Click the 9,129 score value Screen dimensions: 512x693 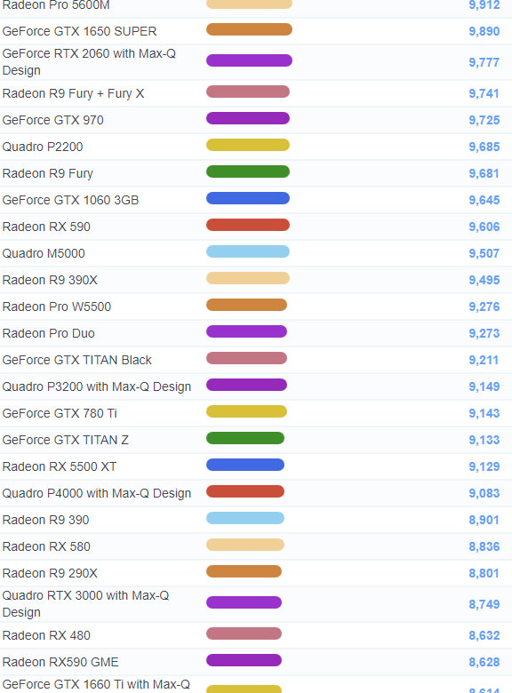point(484,466)
